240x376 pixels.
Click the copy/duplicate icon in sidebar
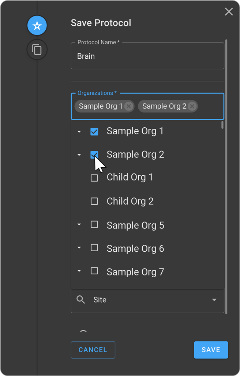click(x=37, y=50)
